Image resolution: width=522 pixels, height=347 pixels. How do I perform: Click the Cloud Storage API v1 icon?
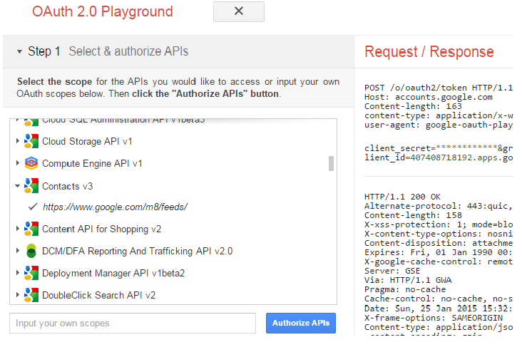click(x=31, y=141)
